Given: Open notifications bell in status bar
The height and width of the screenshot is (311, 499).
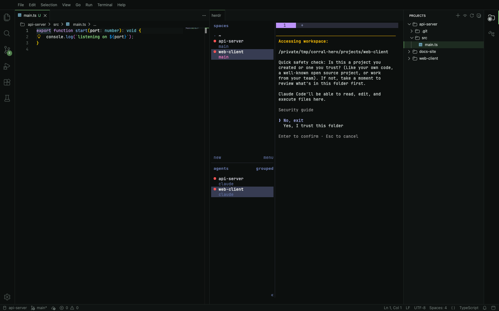Looking at the screenshot, I should (x=485, y=308).
